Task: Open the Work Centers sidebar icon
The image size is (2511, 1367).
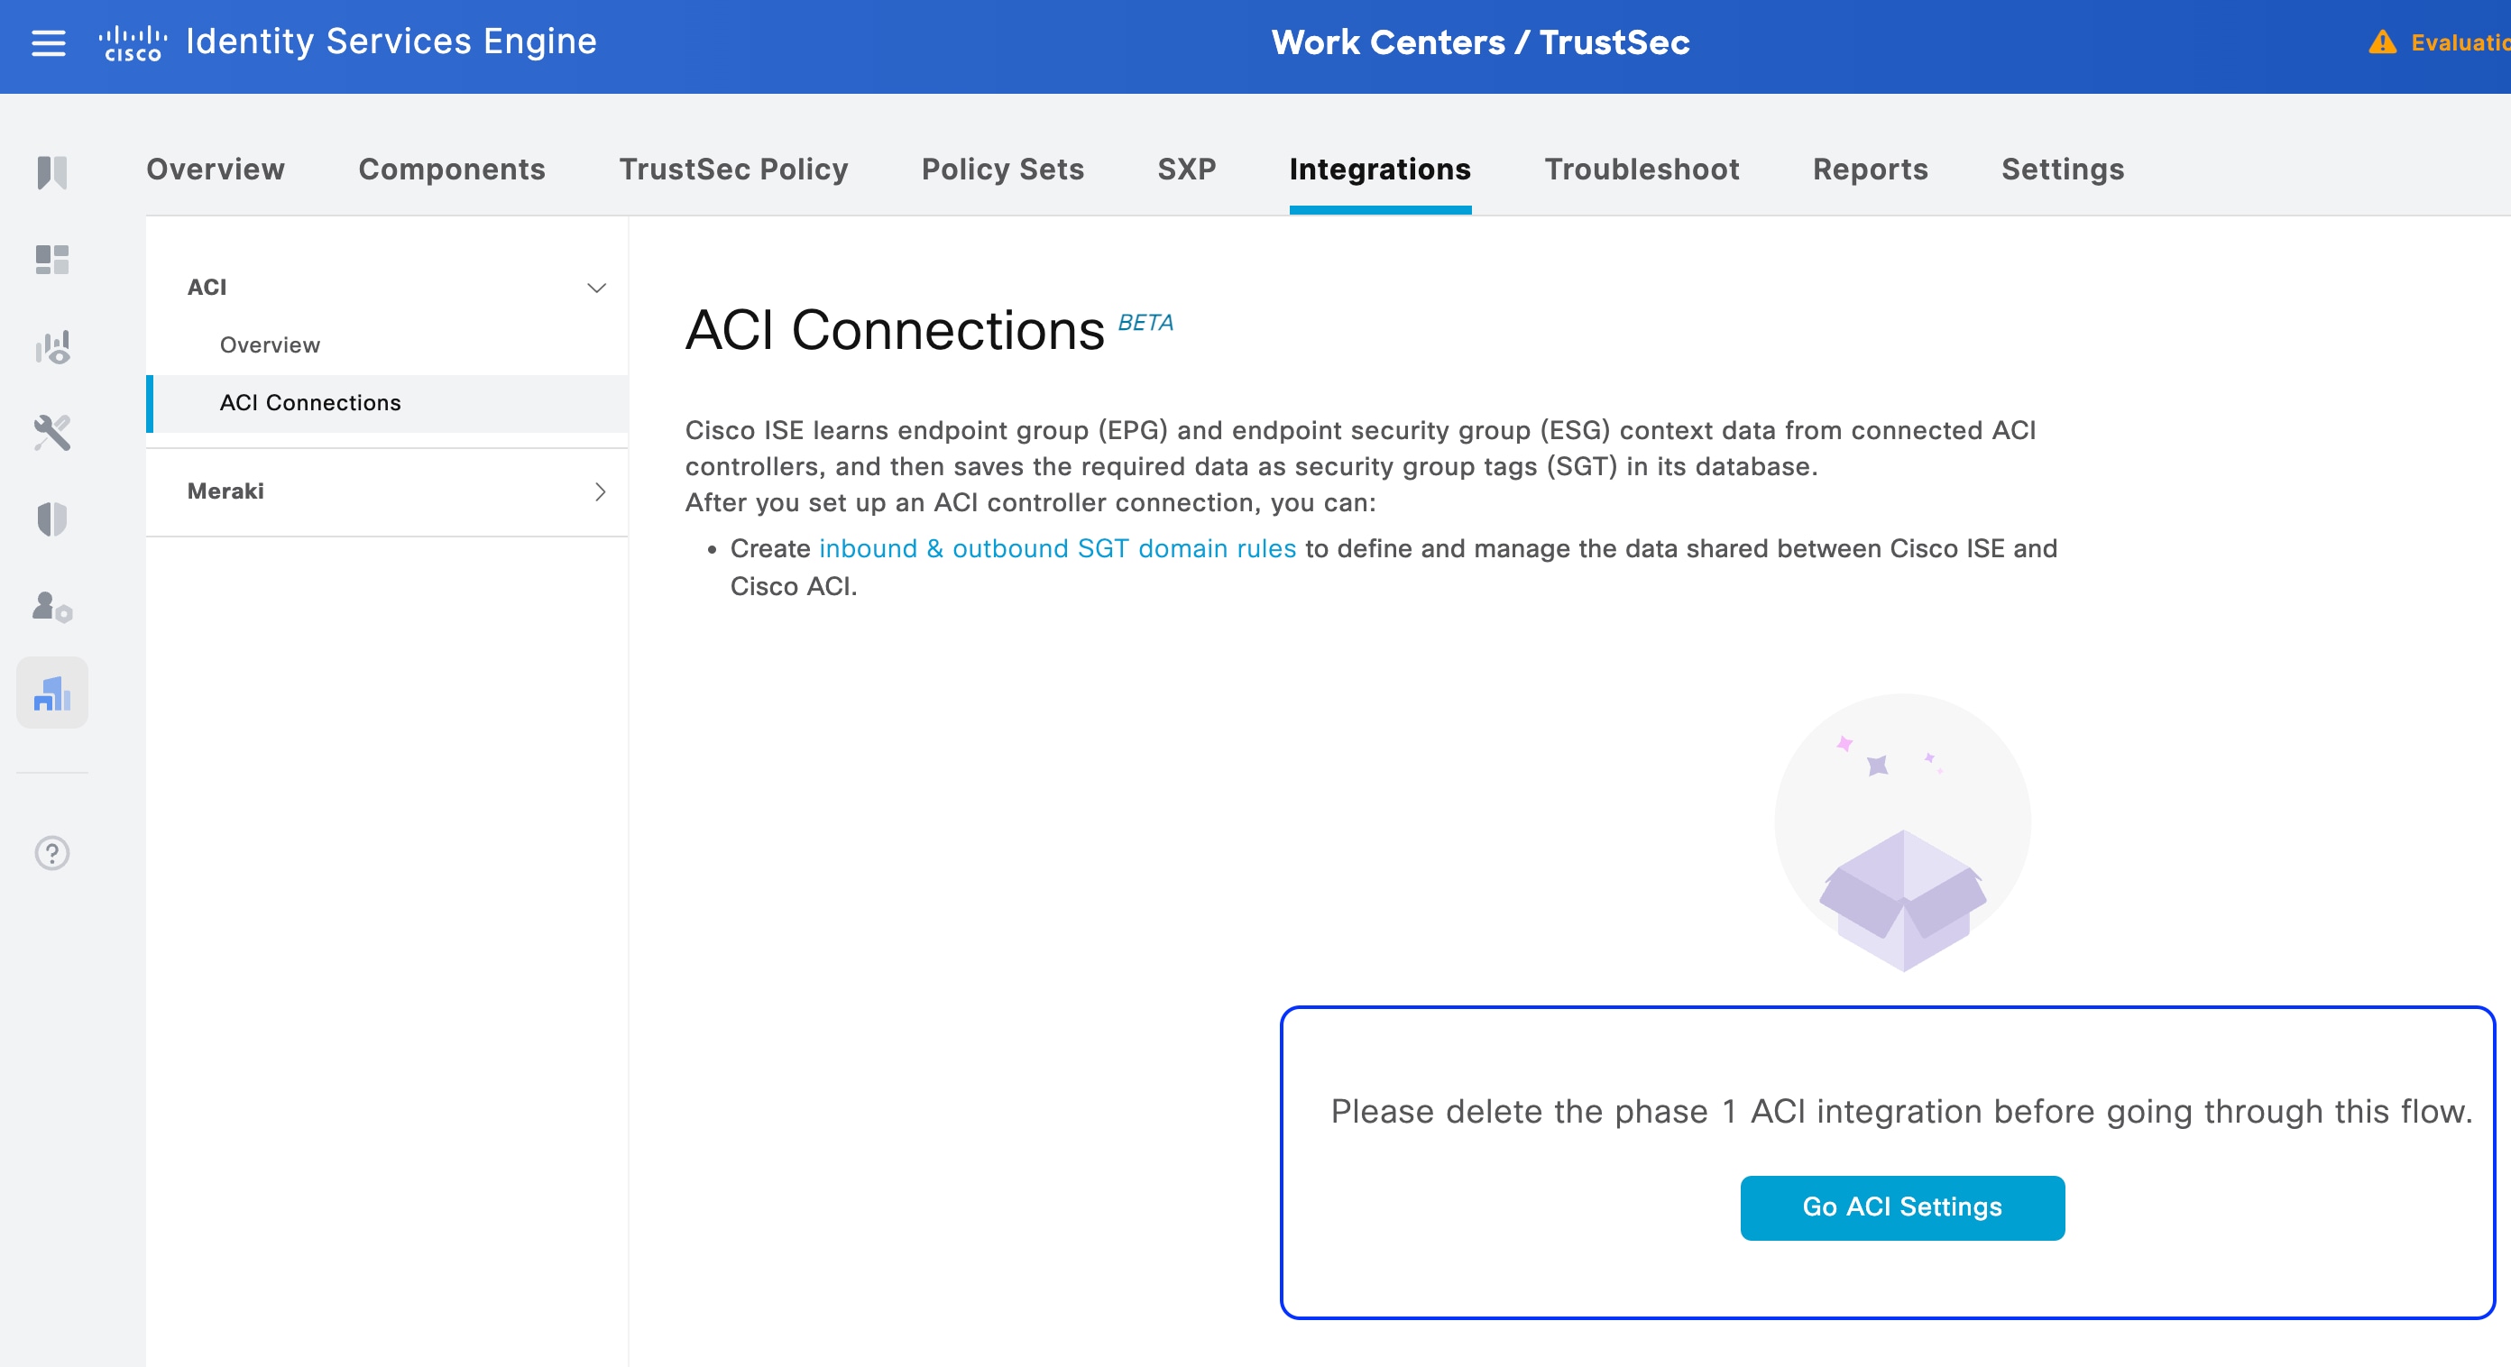Action: (x=51, y=693)
